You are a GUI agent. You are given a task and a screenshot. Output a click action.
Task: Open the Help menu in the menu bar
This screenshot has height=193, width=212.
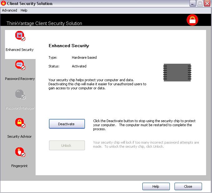point(24,10)
